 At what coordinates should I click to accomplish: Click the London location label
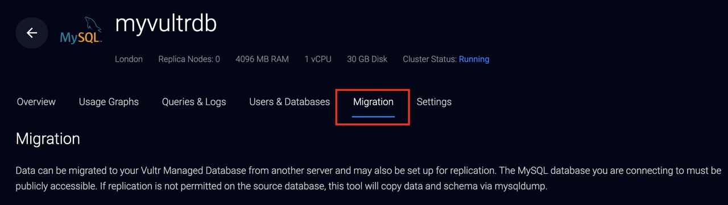[129, 59]
